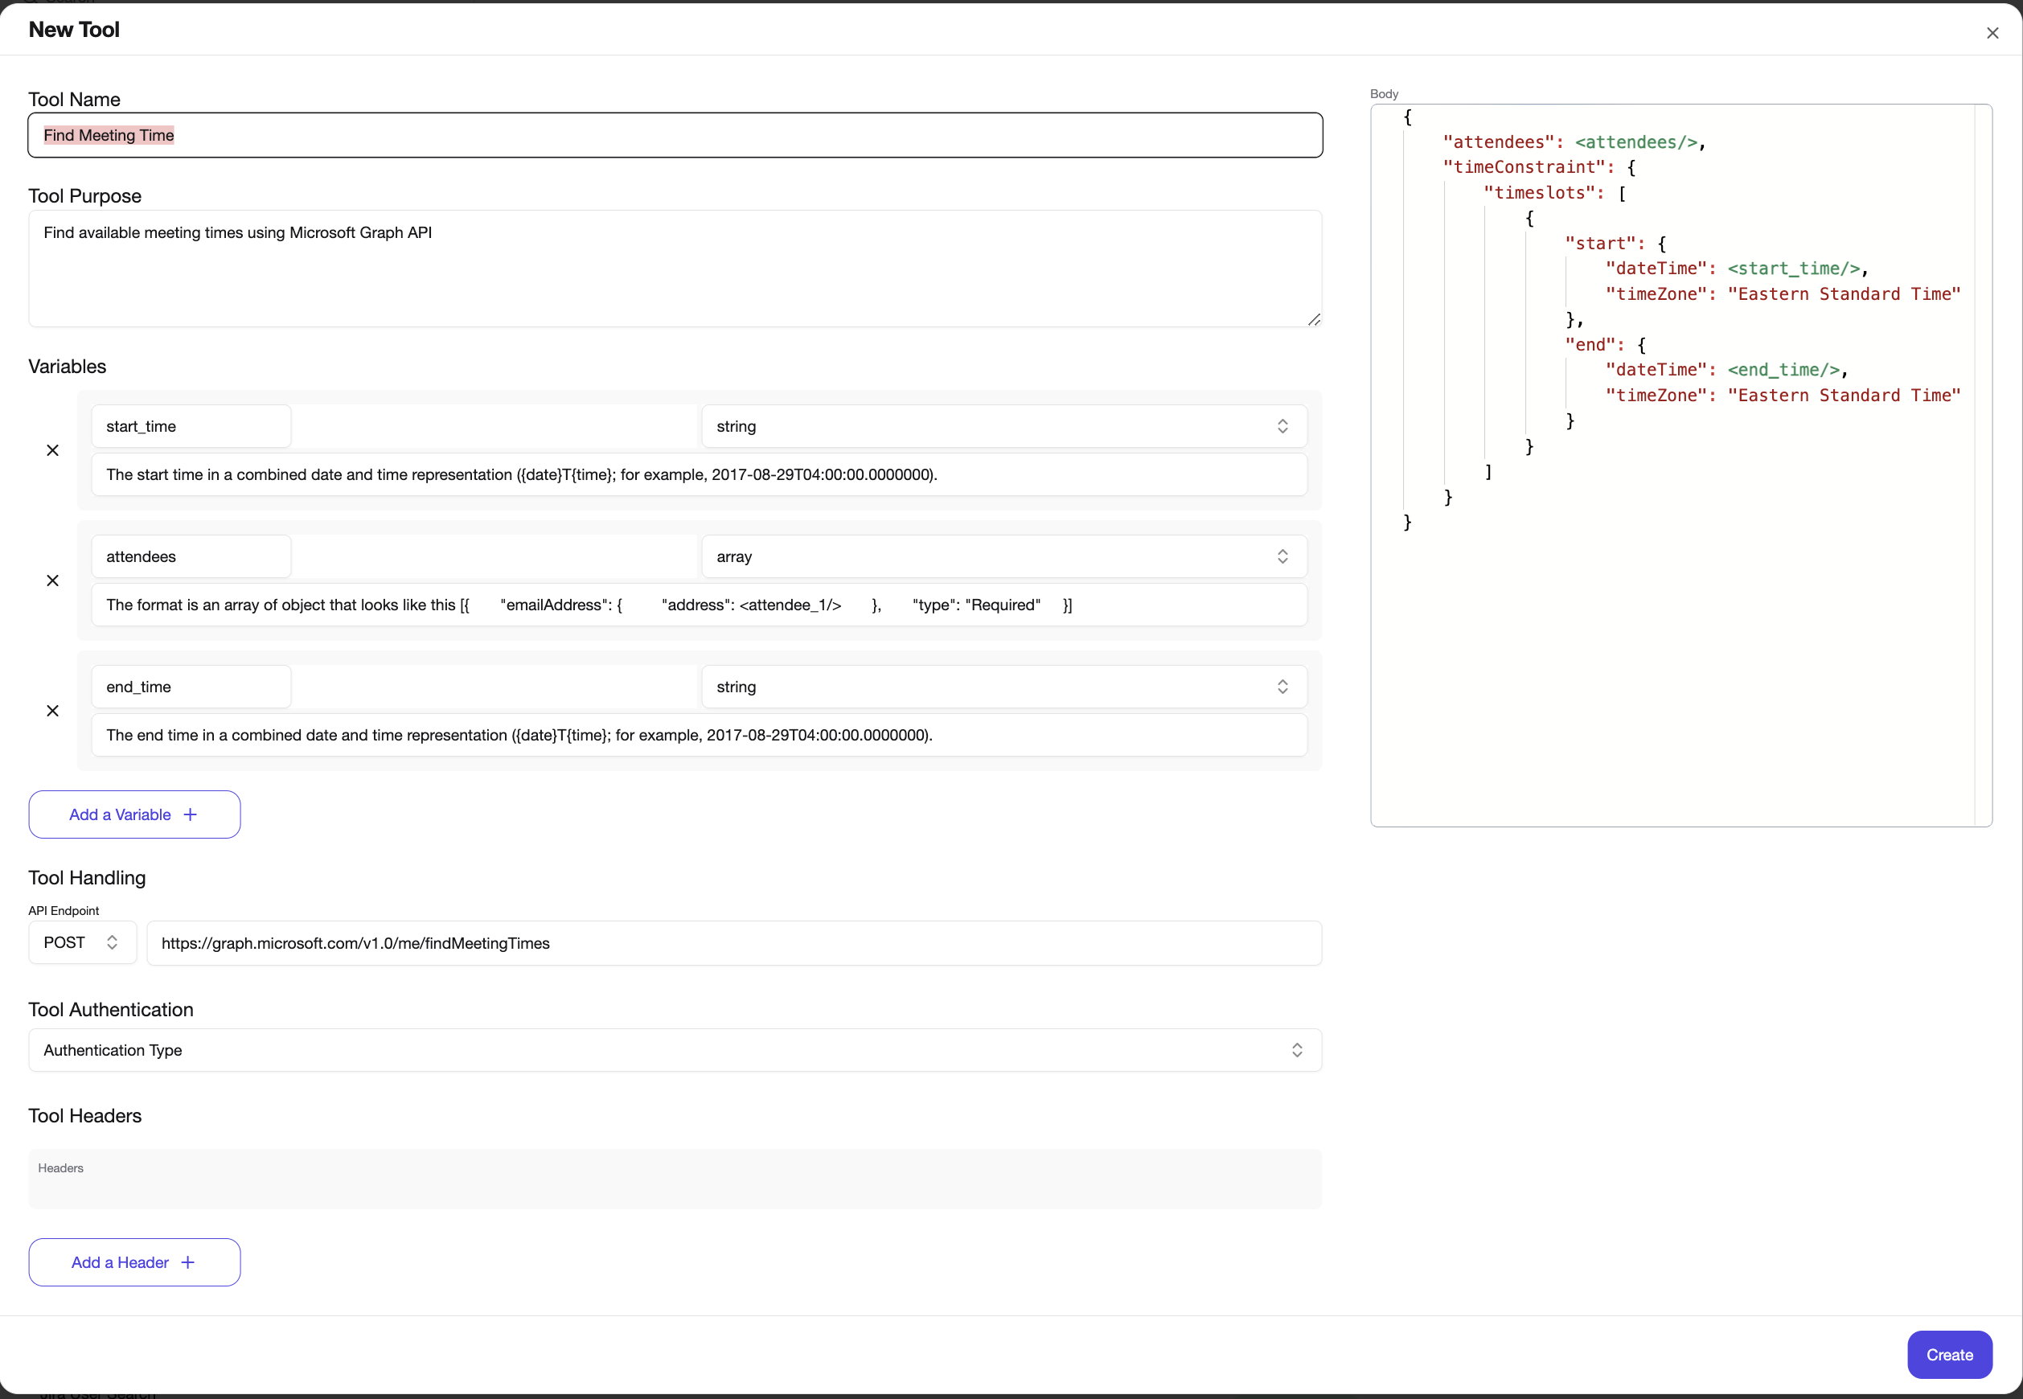
Task: Remove the start_time variable
Action: click(x=52, y=449)
